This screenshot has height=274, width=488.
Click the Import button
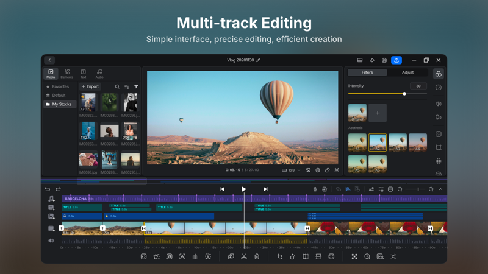pyautogui.click(x=90, y=86)
